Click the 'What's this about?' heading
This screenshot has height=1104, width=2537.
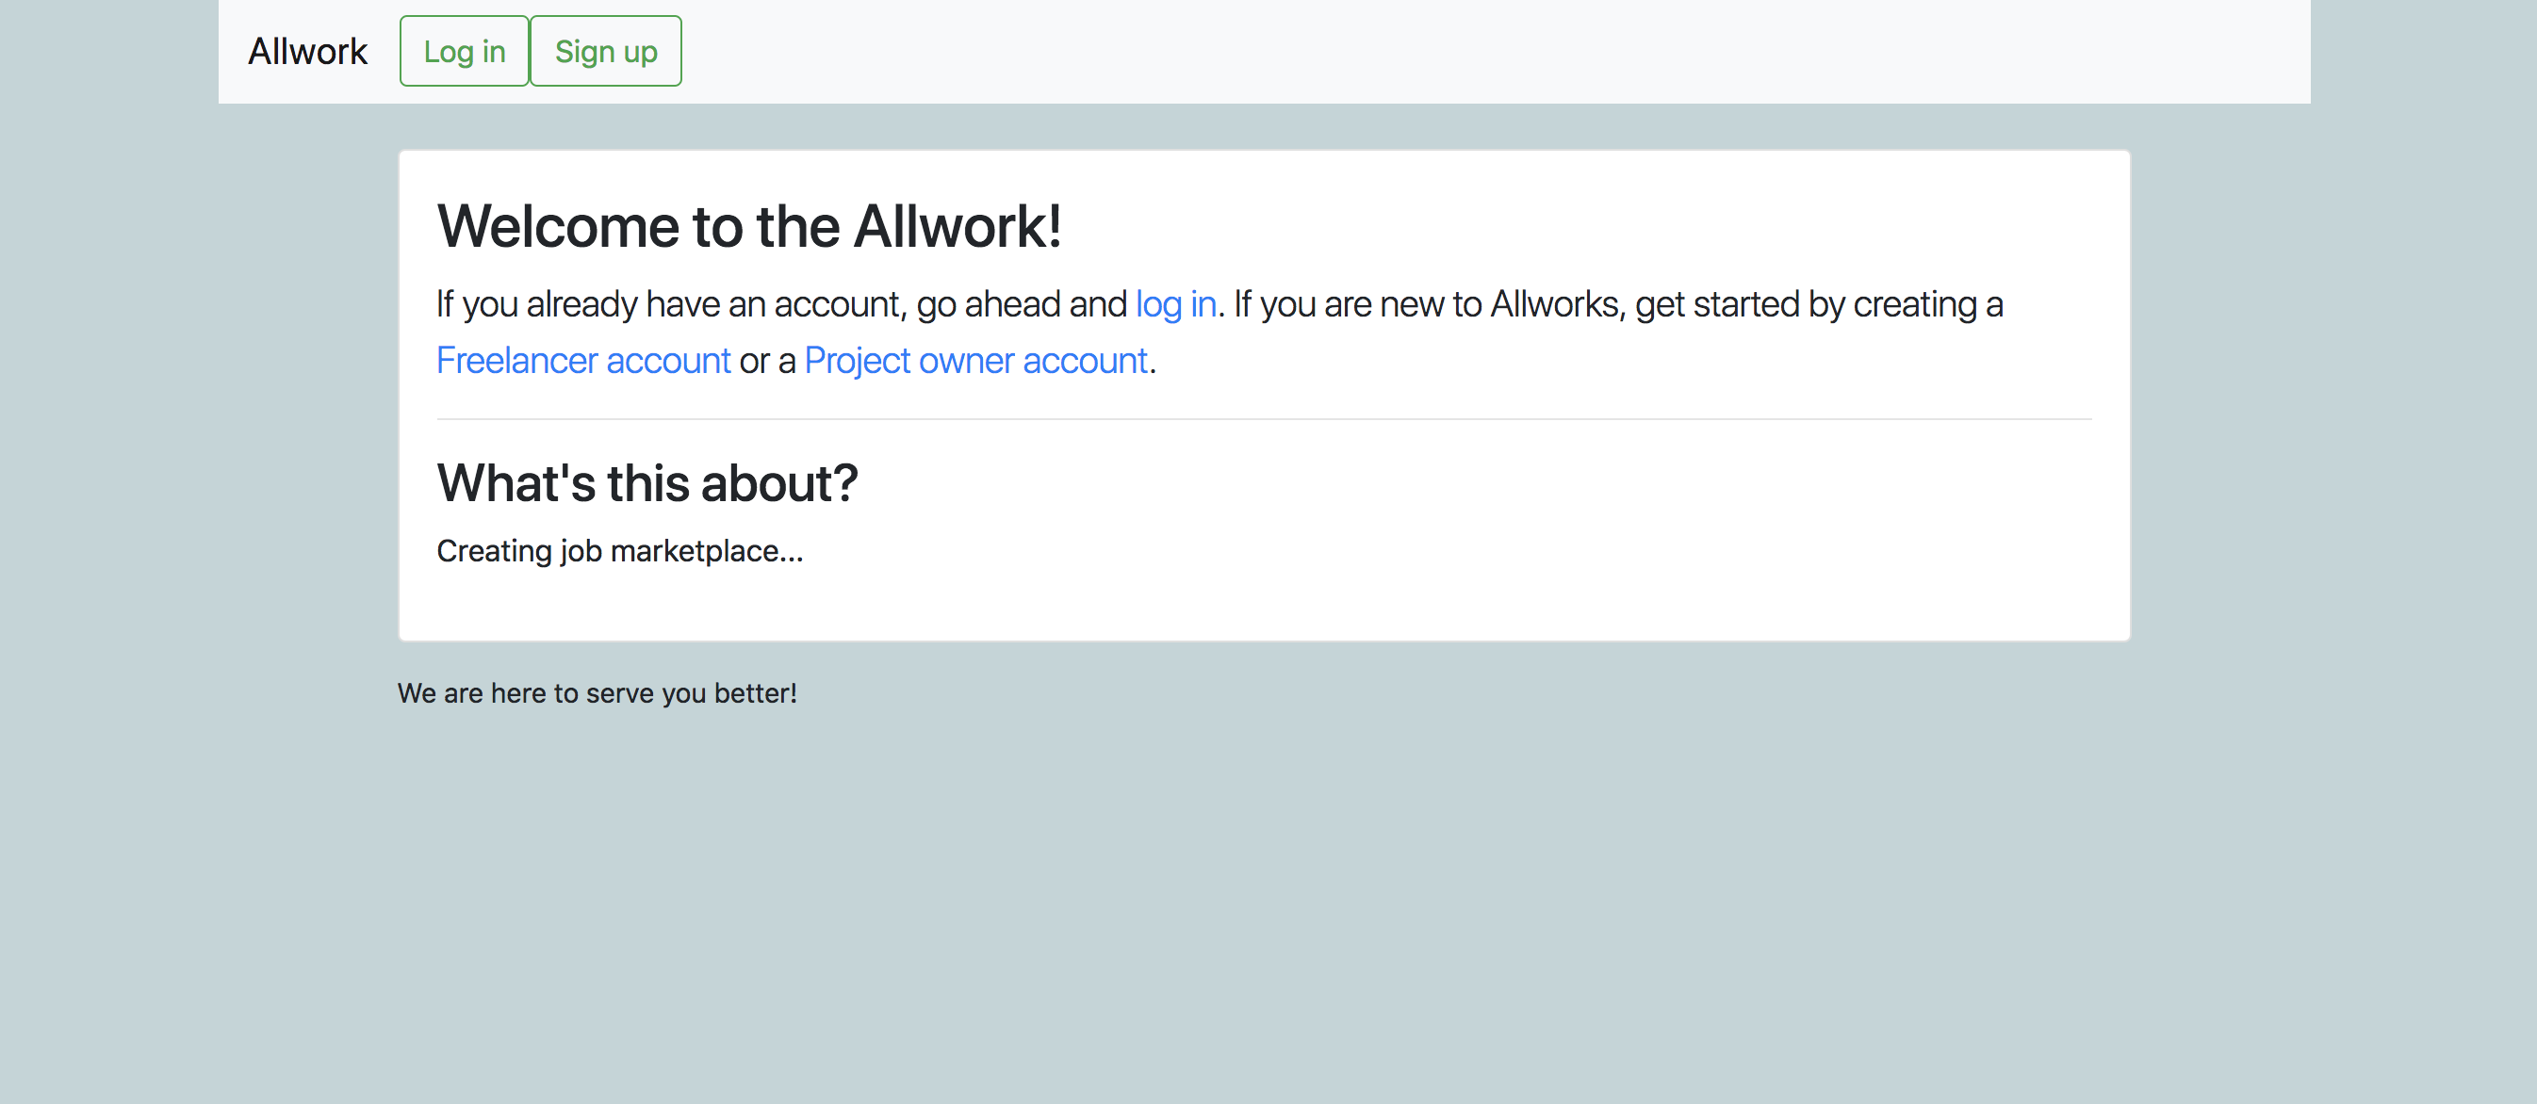647,483
